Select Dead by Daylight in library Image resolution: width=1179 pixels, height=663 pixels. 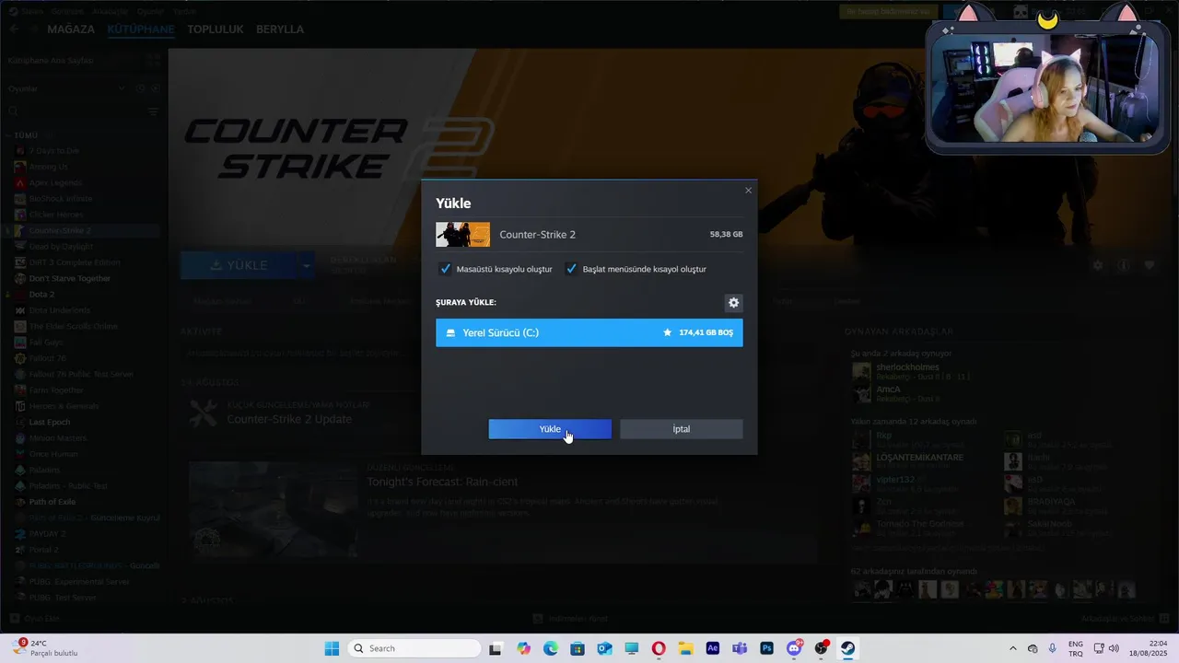(x=61, y=247)
